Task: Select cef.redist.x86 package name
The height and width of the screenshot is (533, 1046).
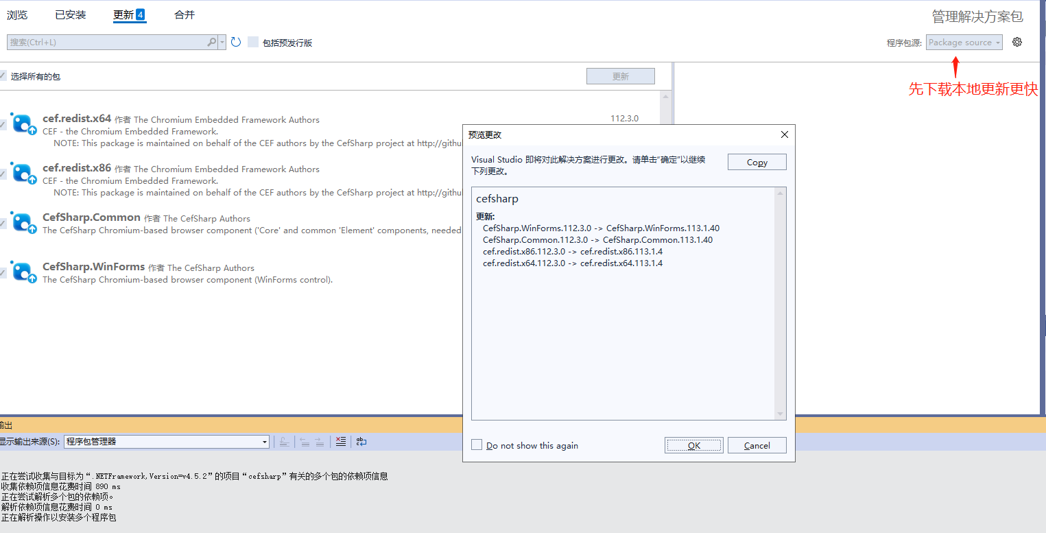Action: point(77,168)
